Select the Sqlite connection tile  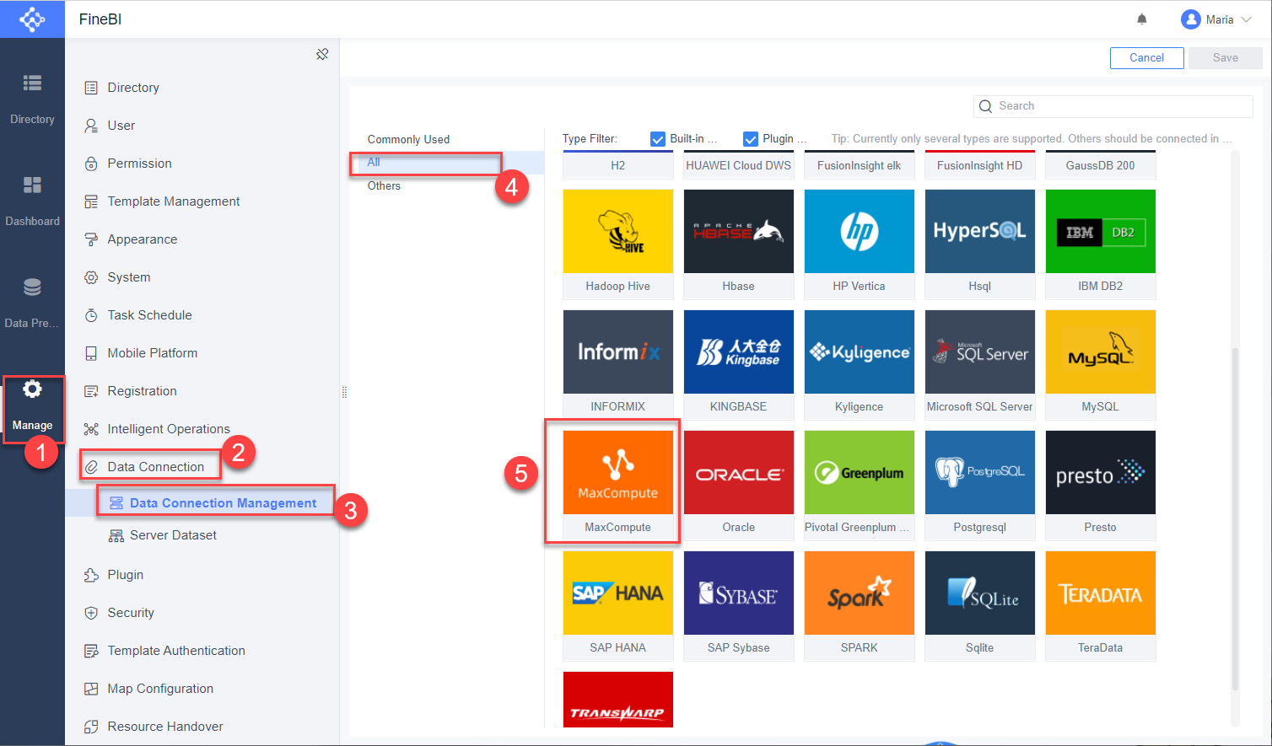tap(979, 593)
